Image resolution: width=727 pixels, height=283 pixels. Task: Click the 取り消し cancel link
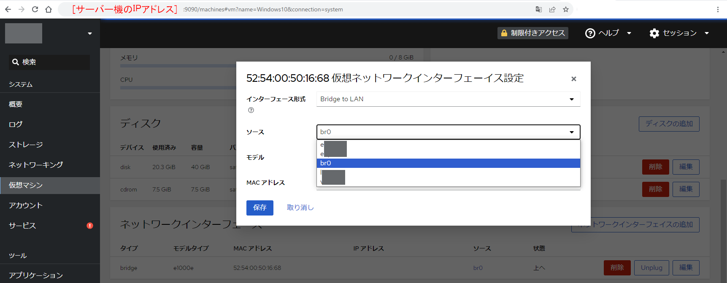(300, 208)
